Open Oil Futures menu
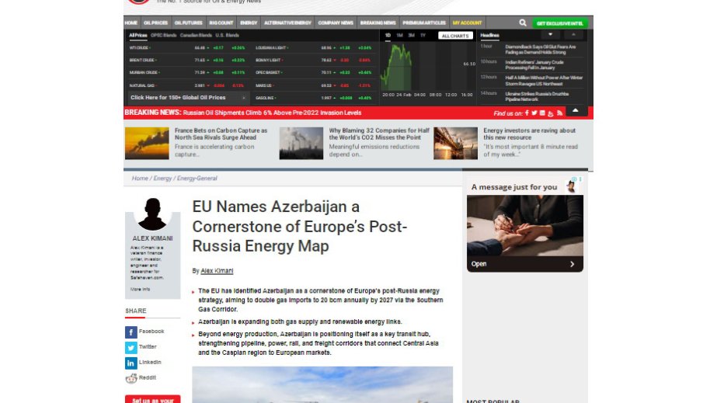 pos(189,23)
